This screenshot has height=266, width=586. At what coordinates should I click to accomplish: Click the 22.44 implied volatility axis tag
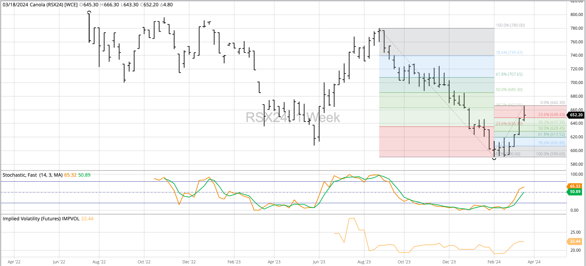(575, 241)
